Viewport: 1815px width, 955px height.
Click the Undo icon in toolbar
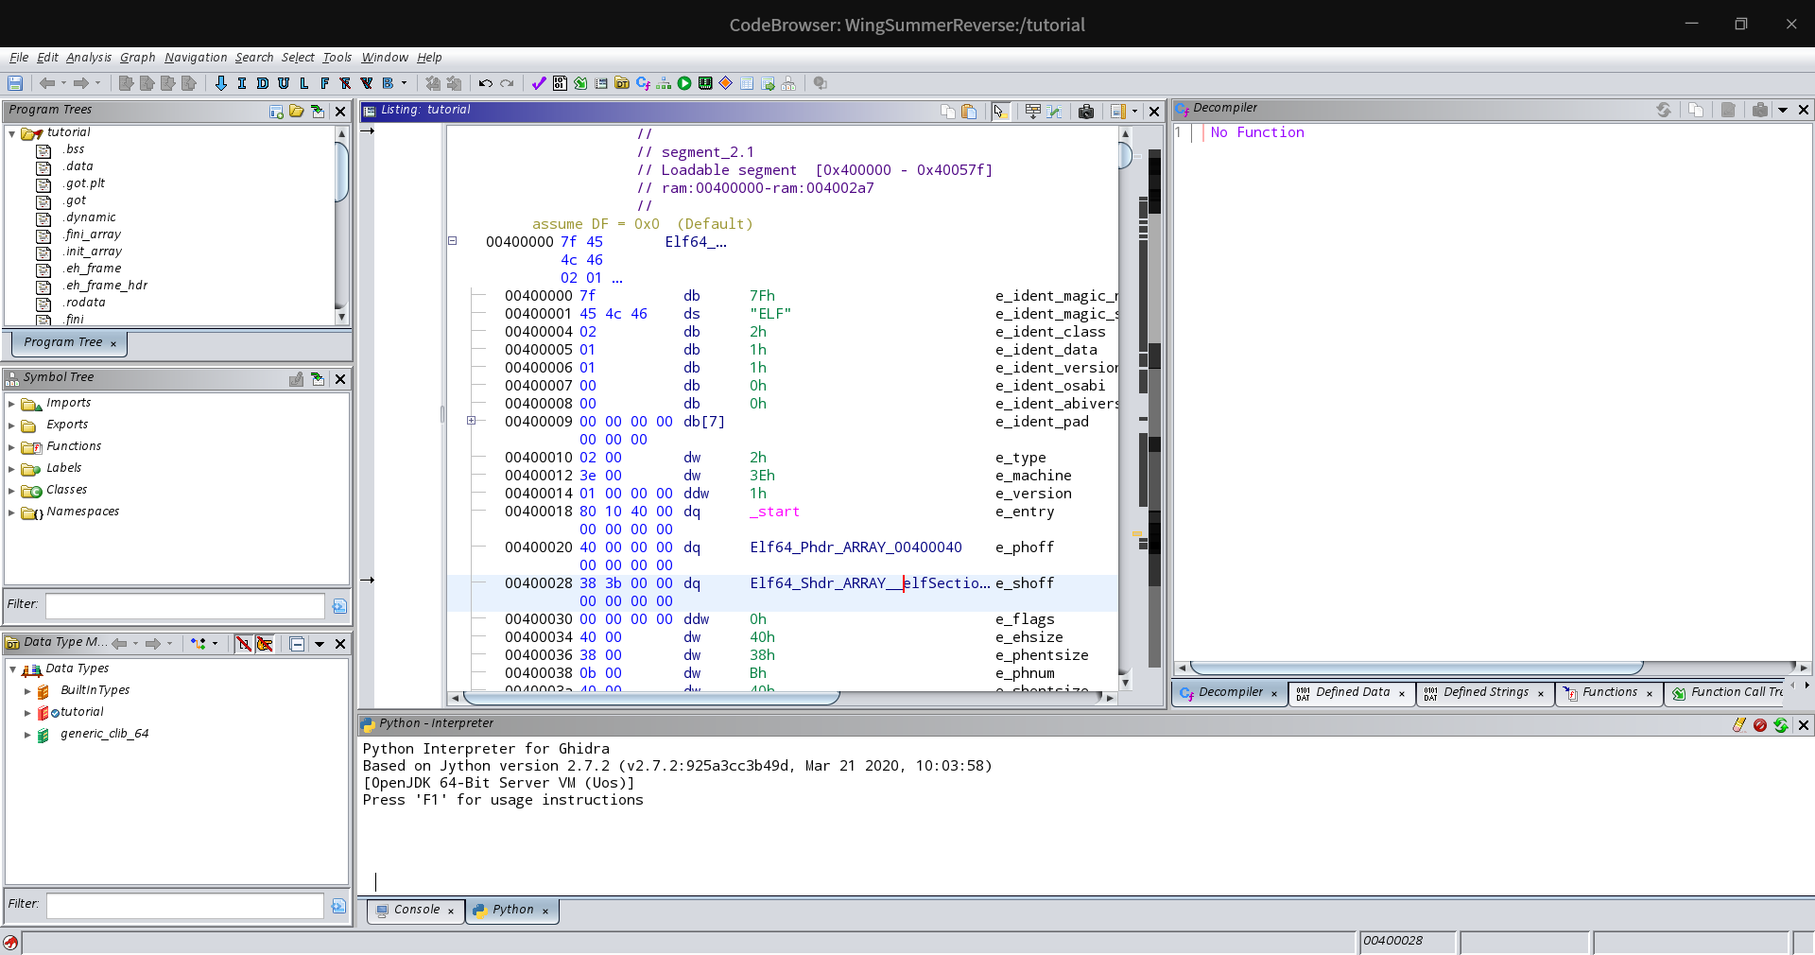(x=486, y=83)
